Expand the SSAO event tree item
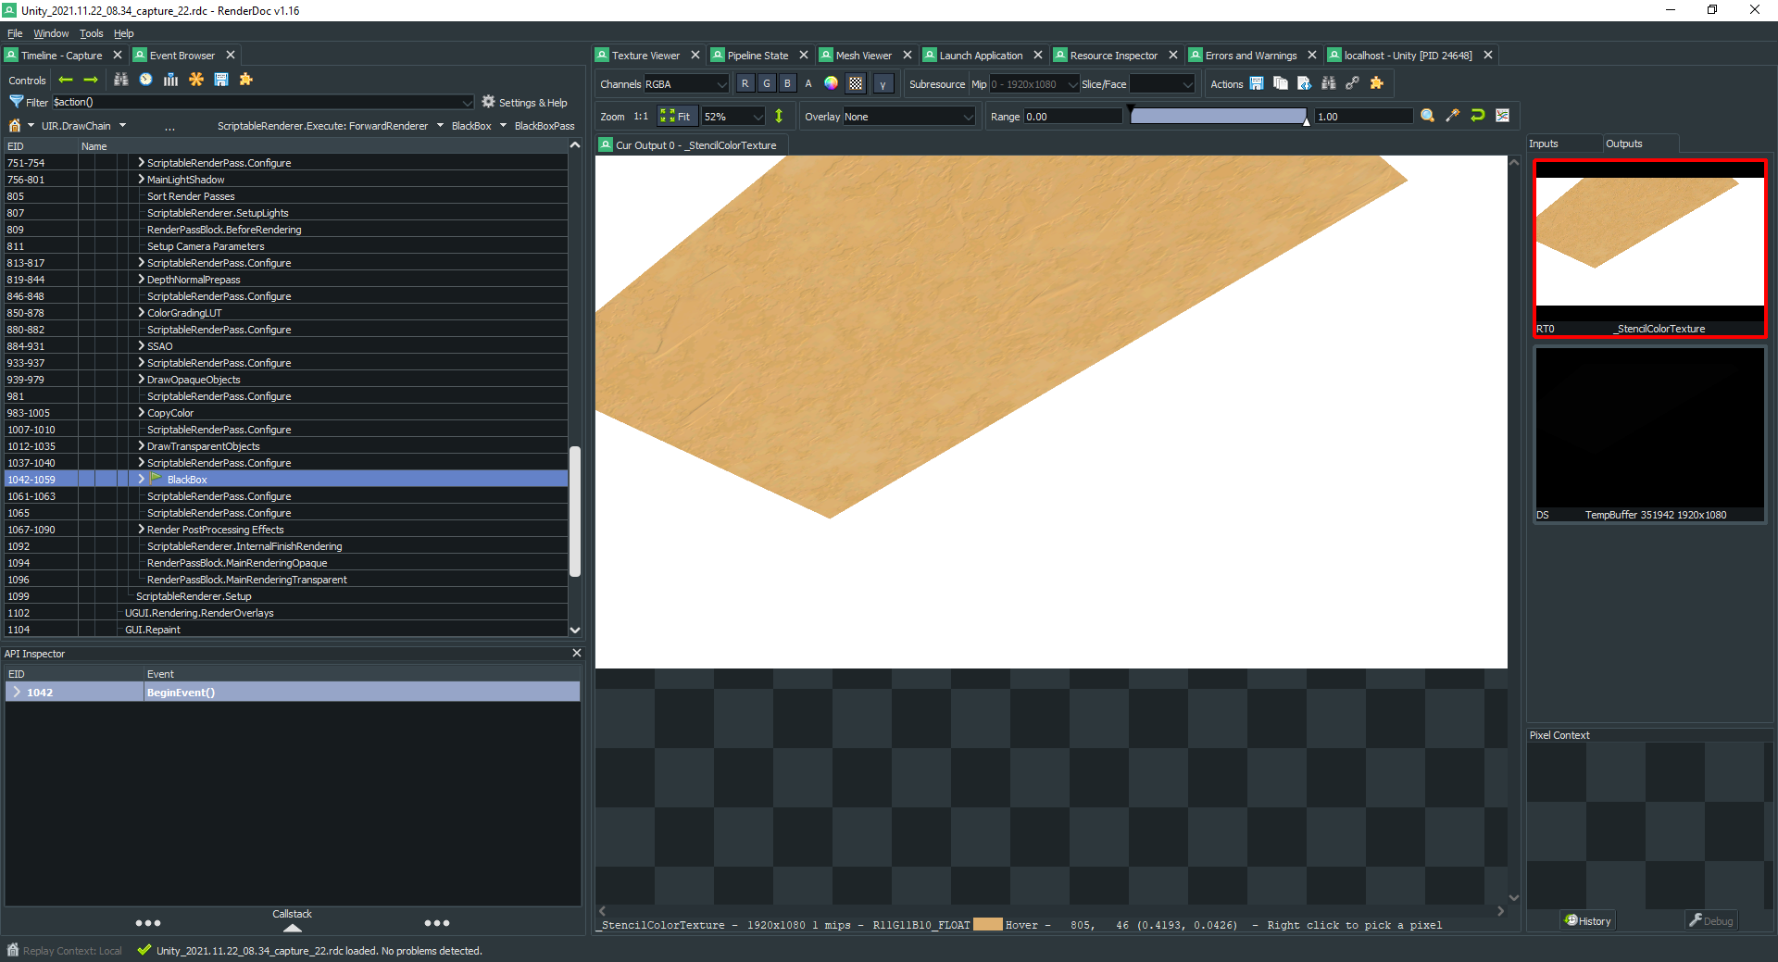Image resolution: width=1778 pixels, height=962 pixels. (x=141, y=346)
